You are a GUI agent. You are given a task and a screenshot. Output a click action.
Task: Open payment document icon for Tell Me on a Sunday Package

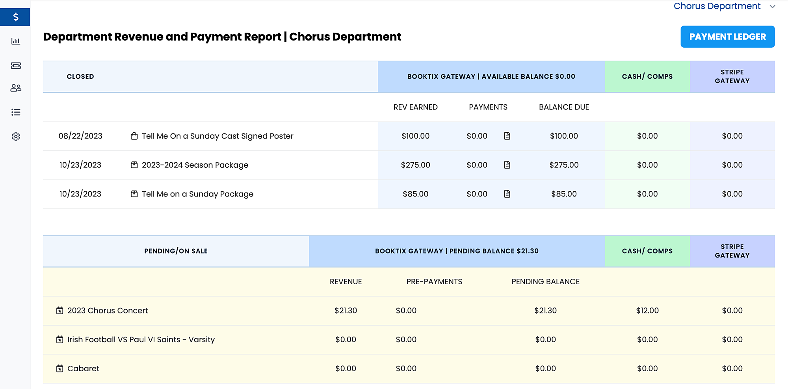(507, 194)
